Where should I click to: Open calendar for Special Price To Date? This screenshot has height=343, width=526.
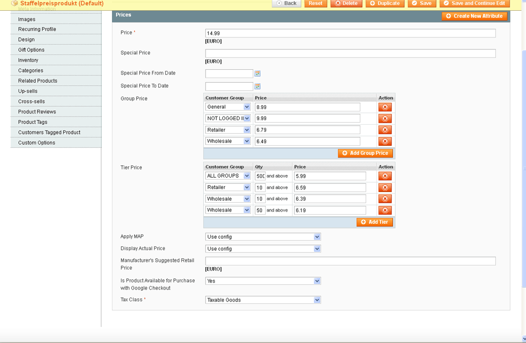257,86
